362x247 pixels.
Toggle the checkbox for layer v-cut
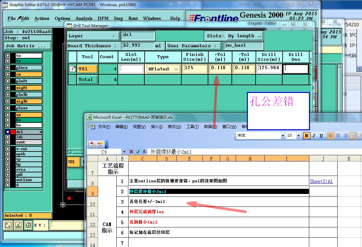click(8, 149)
